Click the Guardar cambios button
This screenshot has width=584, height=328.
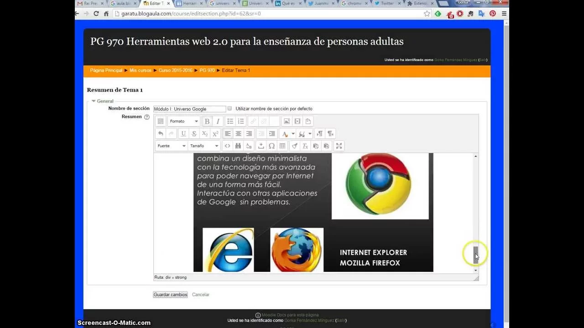(x=171, y=295)
